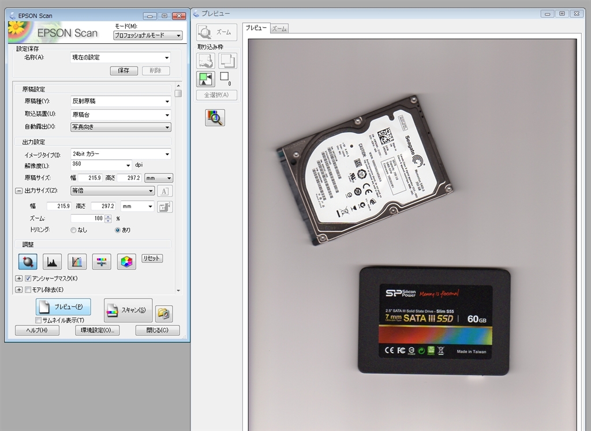Open the file save settings folder icon

[164, 313]
